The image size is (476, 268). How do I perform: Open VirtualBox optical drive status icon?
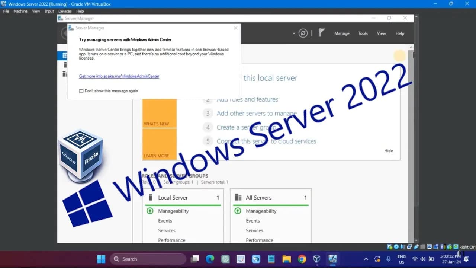click(x=395, y=246)
